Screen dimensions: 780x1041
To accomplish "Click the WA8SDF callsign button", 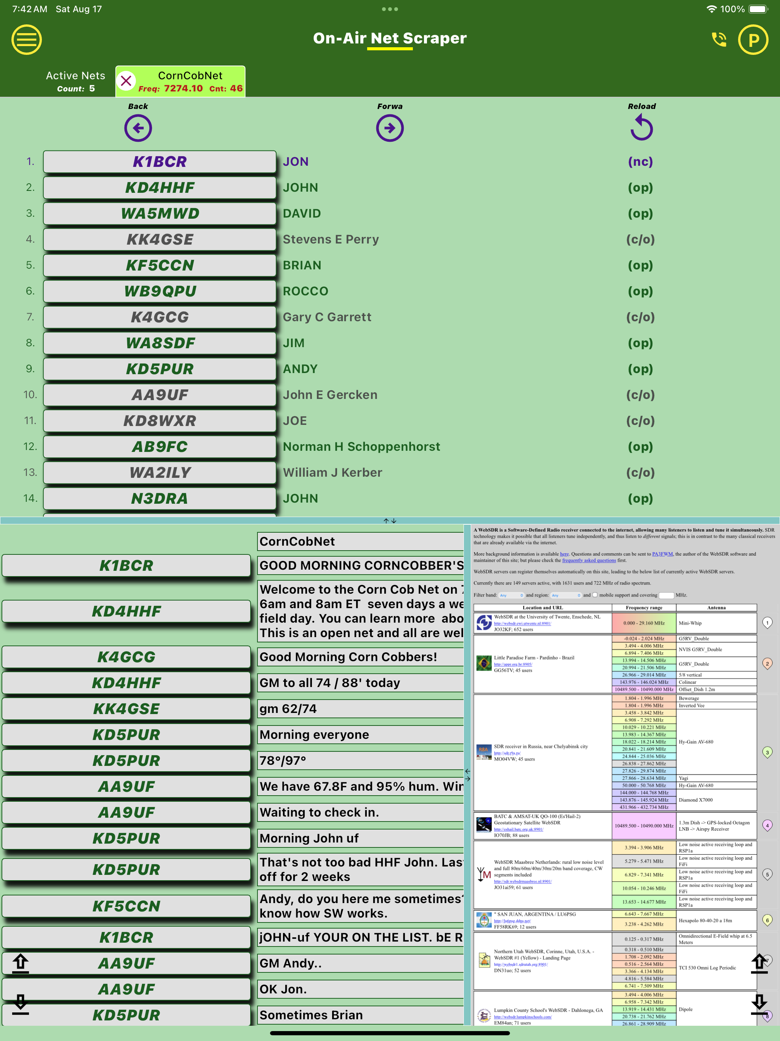I will [160, 343].
